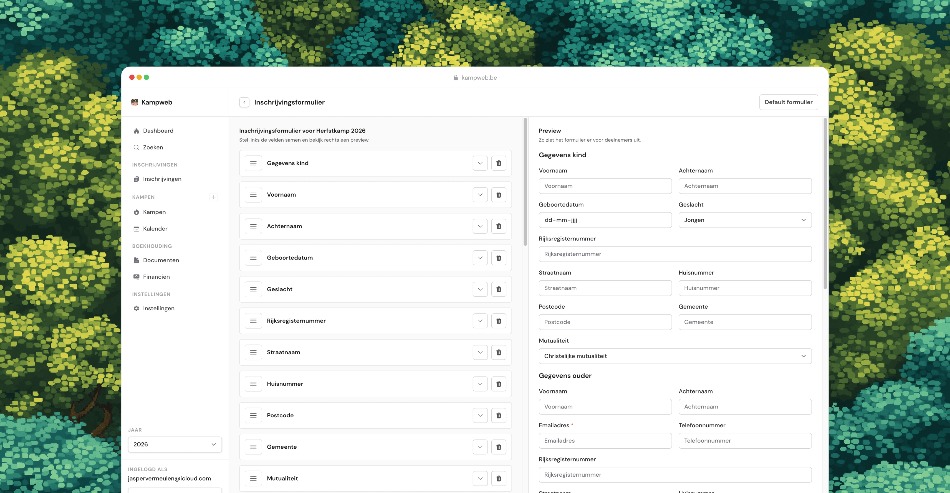Click the Kampen flame icon
Viewport: 950px width, 493px height.
[x=136, y=212]
